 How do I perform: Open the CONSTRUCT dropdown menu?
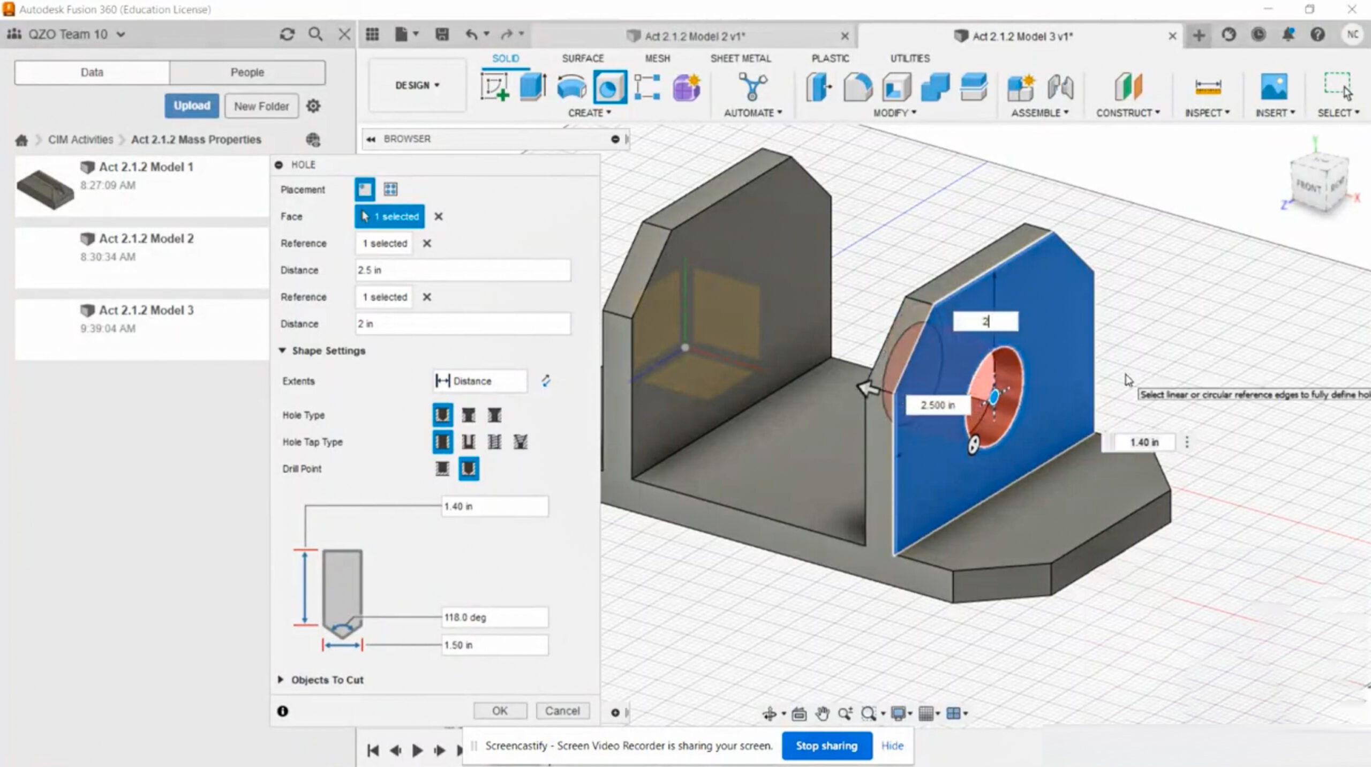1128,113
